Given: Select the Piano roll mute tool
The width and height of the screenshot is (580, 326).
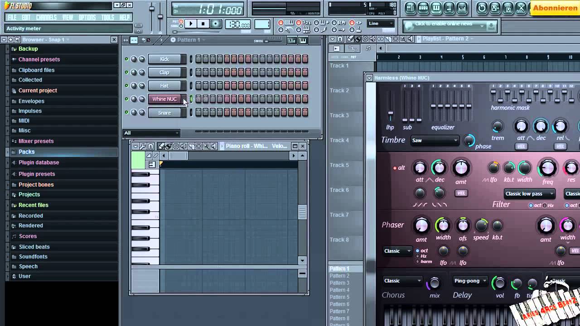Looking at the screenshot, I should click(x=184, y=146).
